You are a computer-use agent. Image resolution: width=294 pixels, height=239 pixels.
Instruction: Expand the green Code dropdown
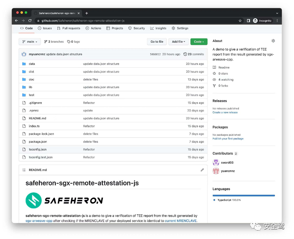pos(199,42)
